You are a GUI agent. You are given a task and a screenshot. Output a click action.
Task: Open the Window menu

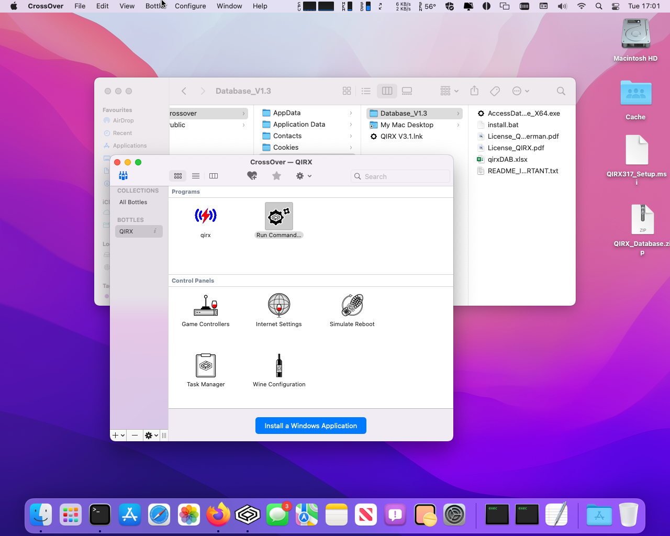click(229, 6)
